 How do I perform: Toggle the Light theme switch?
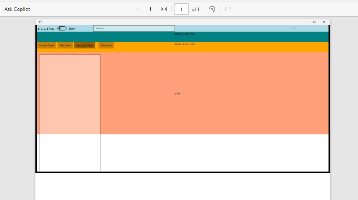click(x=62, y=29)
